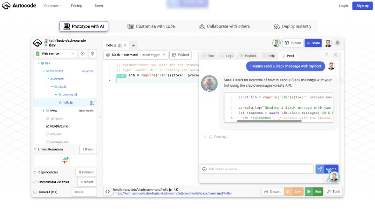
Task: Open the Tools menu button
Action: tap(333, 192)
